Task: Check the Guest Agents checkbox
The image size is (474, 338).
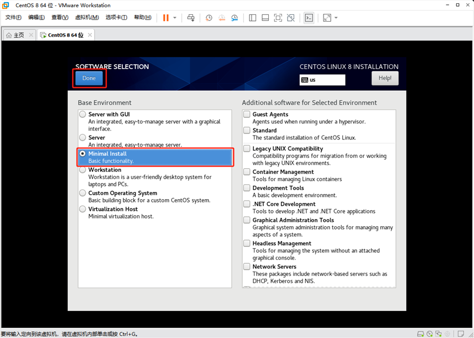Action: 247,115
